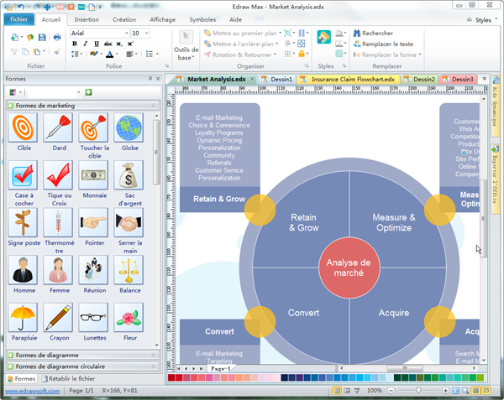Image resolution: width=504 pixels, height=400 pixels.
Task: Toggle bold text formatting
Action: tap(75, 44)
